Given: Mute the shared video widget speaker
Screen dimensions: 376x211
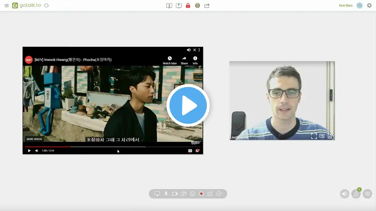Looking at the screenshot, I should [189, 50].
